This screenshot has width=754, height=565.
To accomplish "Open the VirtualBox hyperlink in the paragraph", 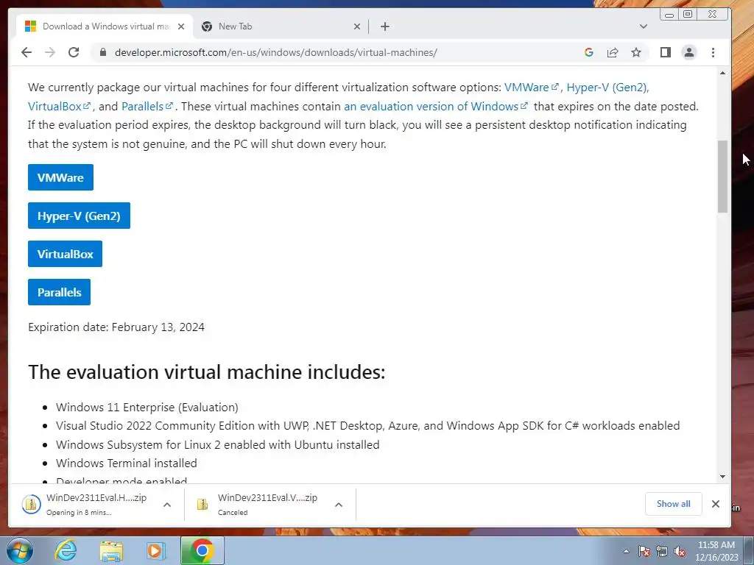I will tap(59, 106).
